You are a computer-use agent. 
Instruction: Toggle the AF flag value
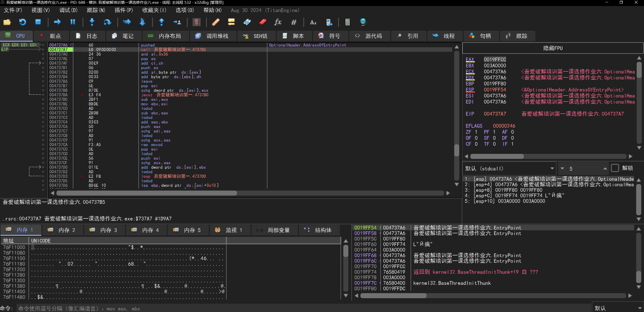[512, 132]
